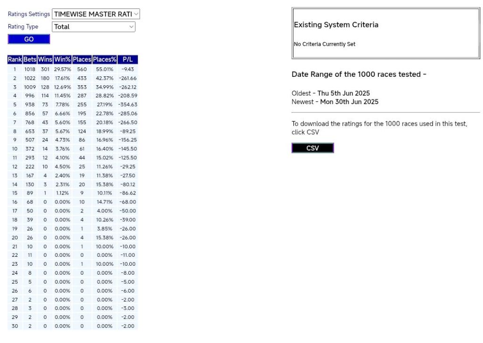Click the Rank column header
Viewport: 483px width, 343px height.
point(15,60)
